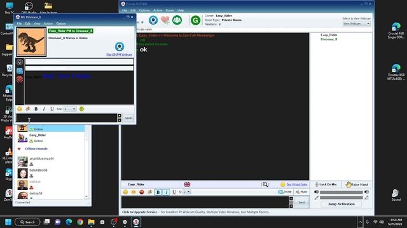Open the color palette icon in IM window
407x228 pixels.
28,109
